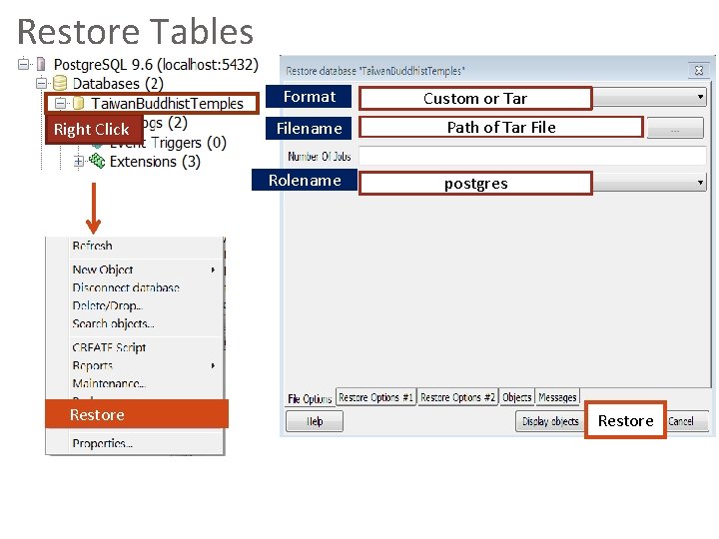This screenshot has height=539, width=719.
Task: Close the Restore database dialog
Action: [698, 70]
